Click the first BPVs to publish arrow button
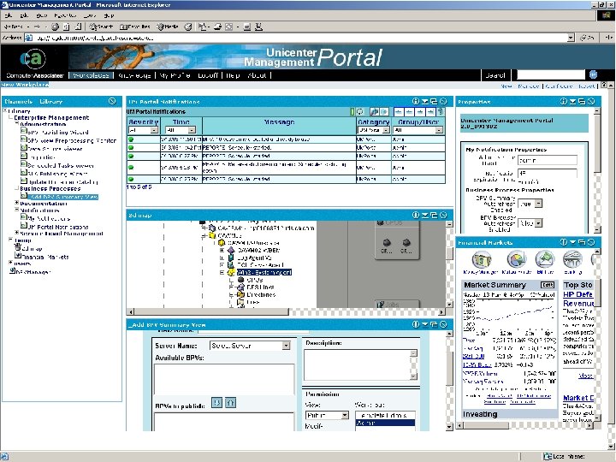The image size is (616, 462). [216, 403]
